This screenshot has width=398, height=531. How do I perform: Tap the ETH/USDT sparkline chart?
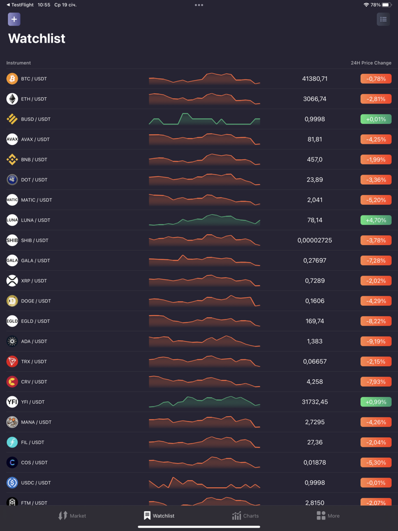205,99
